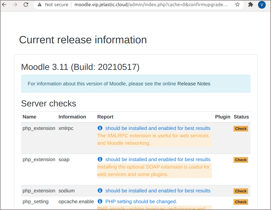The image size is (271, 210).
Task: Bookmark this page with the star icon
Action: tap(237, 5)
